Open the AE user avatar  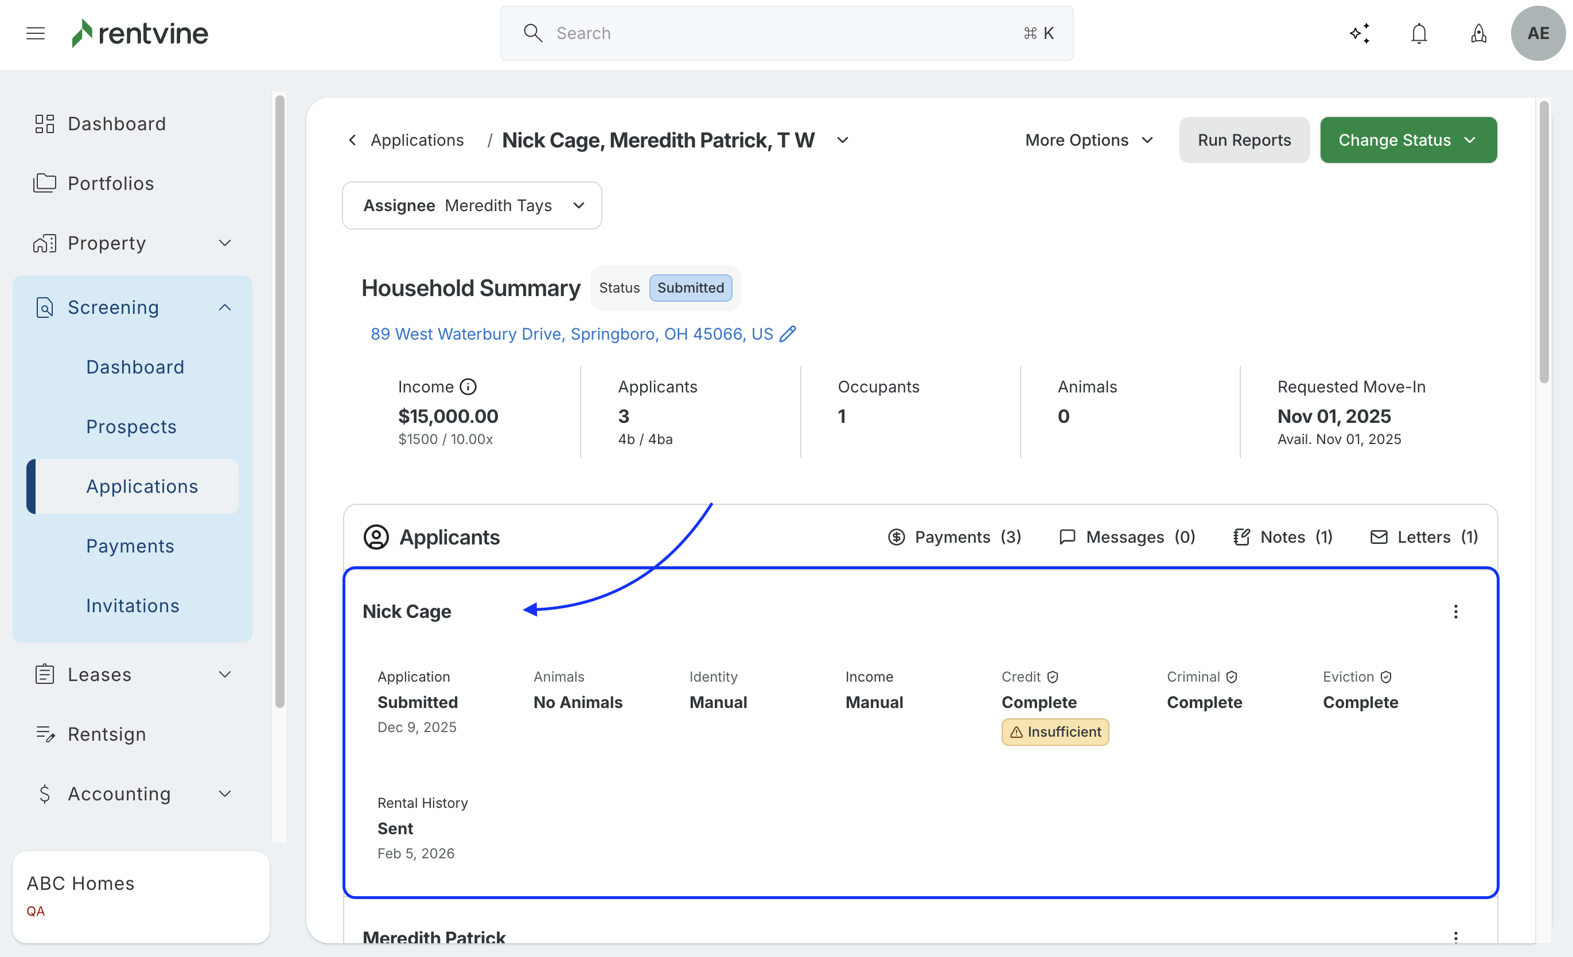pyautogui.click(x=1537, y=33)
